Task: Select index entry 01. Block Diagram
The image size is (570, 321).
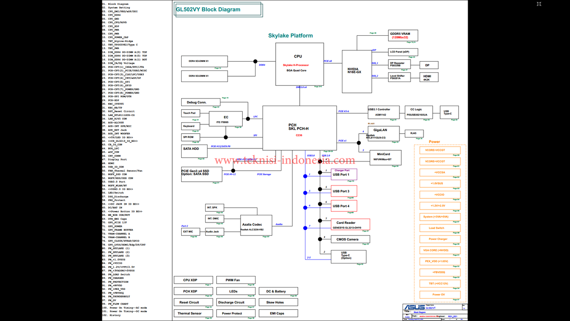Action: [115, 4]
